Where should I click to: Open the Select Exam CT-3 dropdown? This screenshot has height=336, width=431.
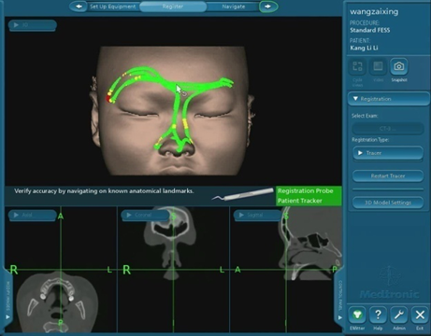pos(388,129)
